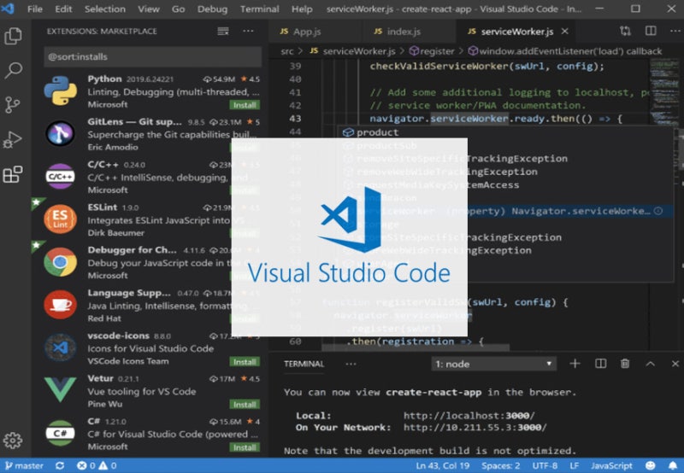This screenshot has height=473, width=684.
Task: Open Extensions panel more actions menu
Action: pos(248,31)
